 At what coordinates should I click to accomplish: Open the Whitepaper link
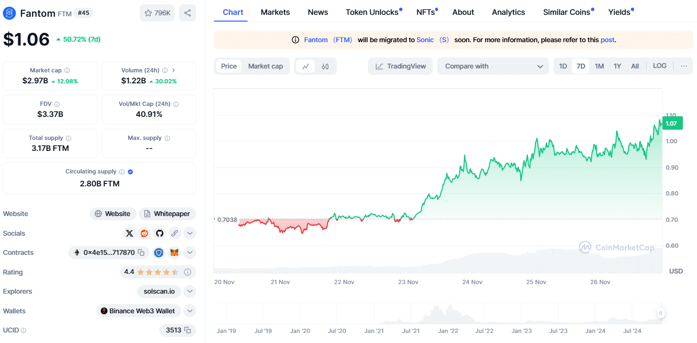167,214
